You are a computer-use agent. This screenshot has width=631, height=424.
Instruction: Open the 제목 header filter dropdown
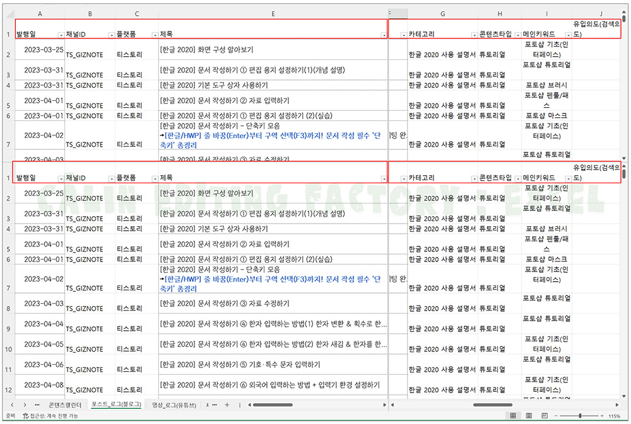[383, 35]
